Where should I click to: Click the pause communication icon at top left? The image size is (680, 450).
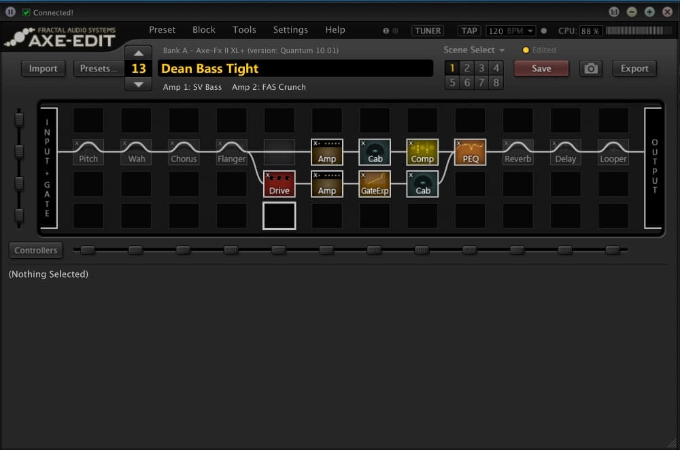point(10,12)
